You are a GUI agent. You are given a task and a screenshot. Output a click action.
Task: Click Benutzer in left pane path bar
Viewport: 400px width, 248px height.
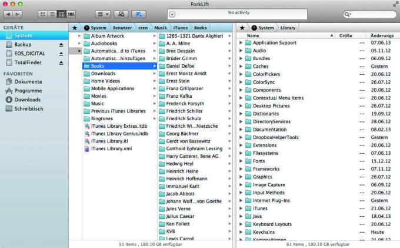(122, 28)
